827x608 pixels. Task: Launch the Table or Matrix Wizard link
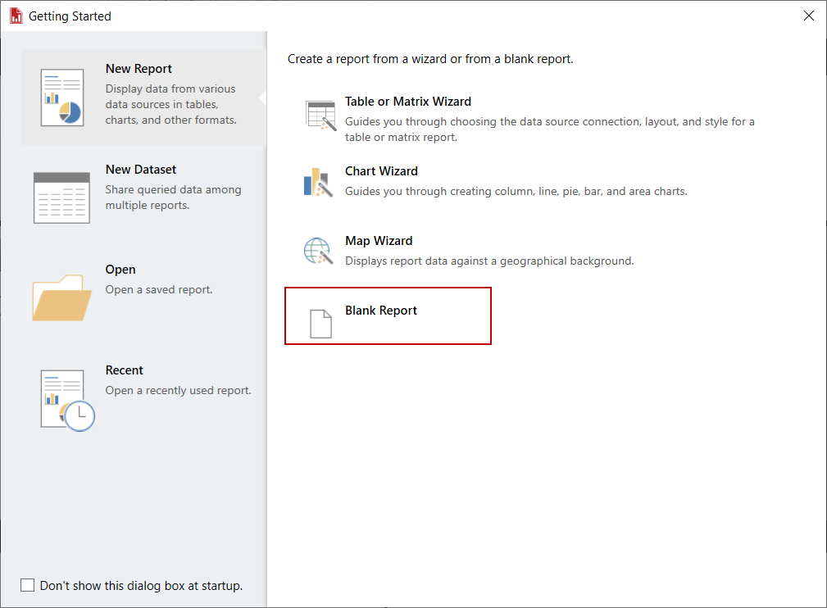[408, 102]
